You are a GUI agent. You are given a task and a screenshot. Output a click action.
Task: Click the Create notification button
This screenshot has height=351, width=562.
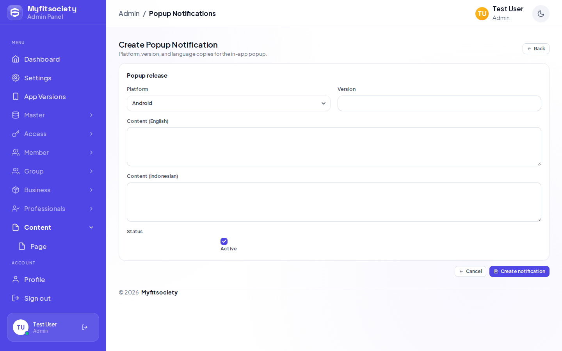coord(519,271)
